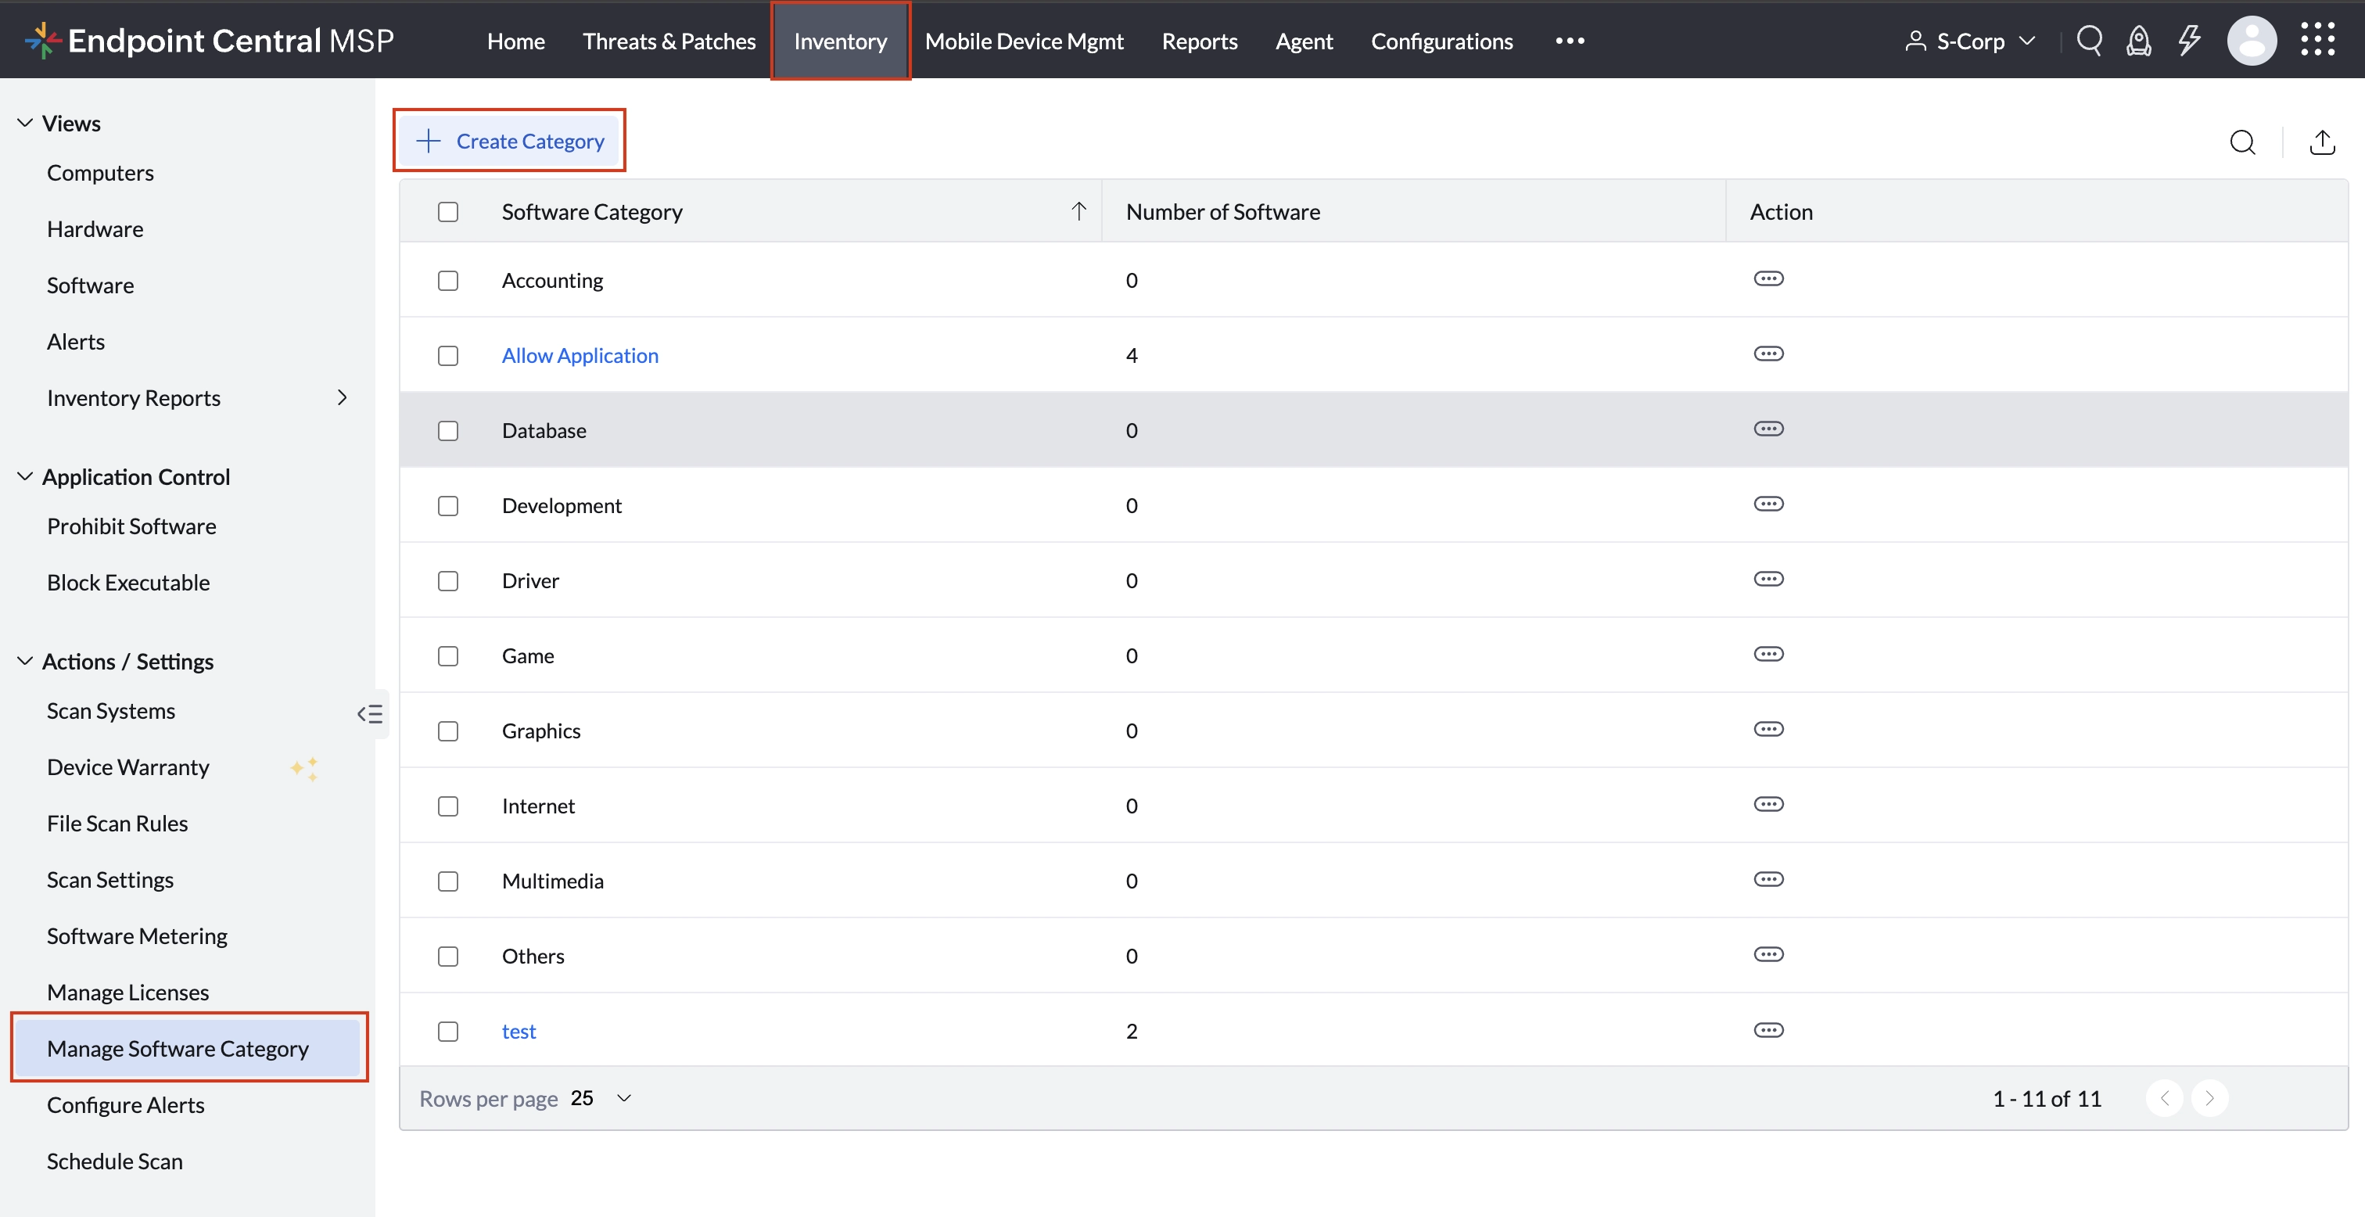This screenshot has height=1217, width=2365.
Task: Open the user profile avatar
Action: (2251, 41)
